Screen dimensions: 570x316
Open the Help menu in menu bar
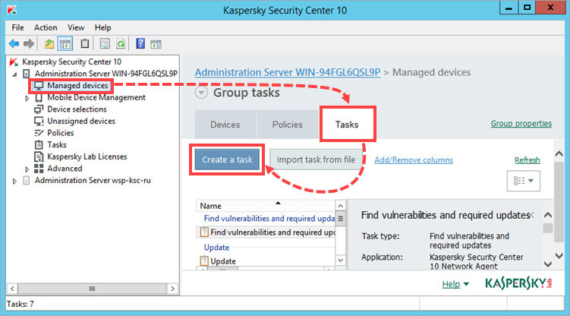(103, 27)
